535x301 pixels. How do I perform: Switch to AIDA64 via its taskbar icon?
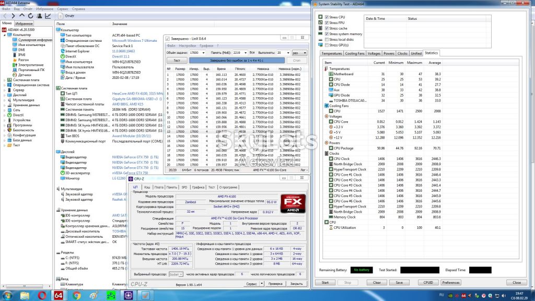(59, 295)
